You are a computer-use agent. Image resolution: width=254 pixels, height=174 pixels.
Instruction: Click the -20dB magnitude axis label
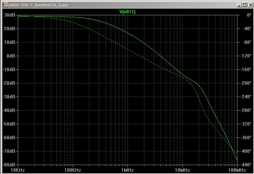9,83
